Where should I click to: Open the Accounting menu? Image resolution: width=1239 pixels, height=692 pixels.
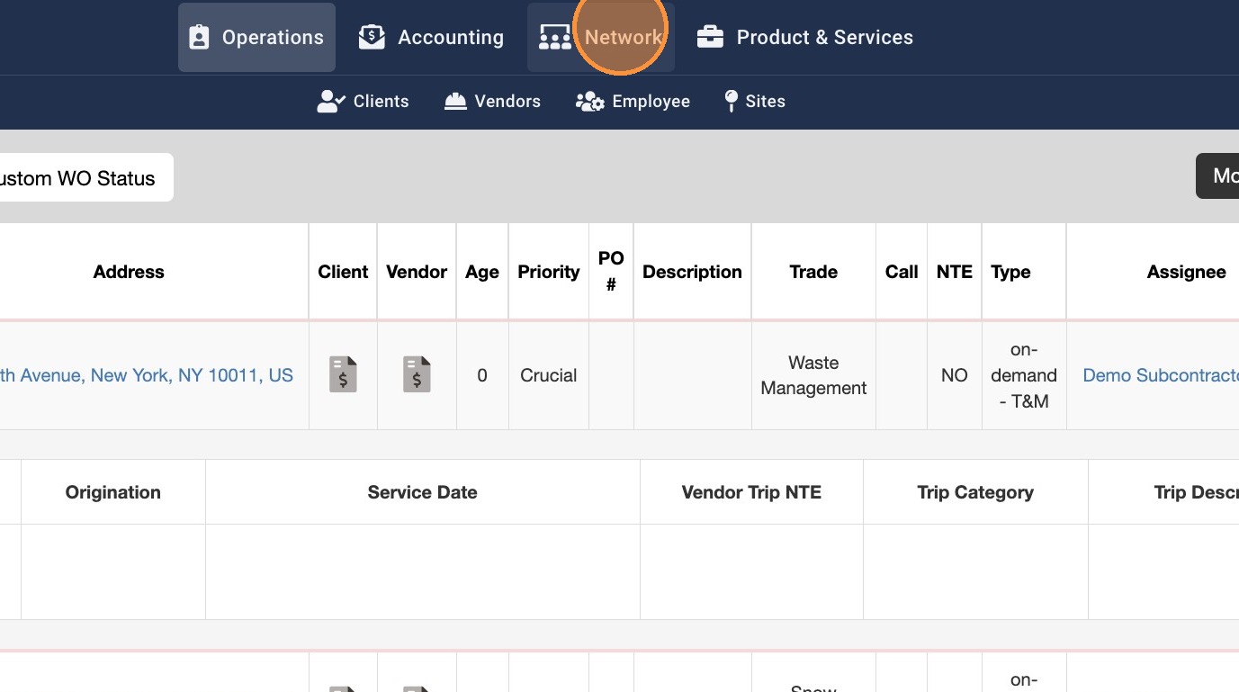click(x=450, y=37)
